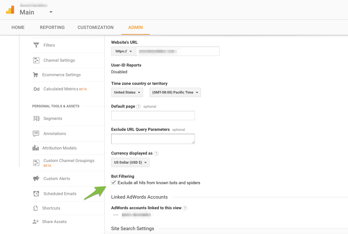Open the United States country dropdown
Screen dimensions: 348x234
pyautogui.click(x=127, y=92)
